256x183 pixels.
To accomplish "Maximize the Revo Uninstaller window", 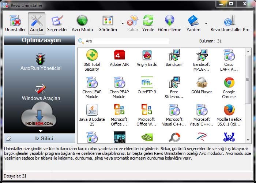I will pyautogui.click(x=231, y=4).
